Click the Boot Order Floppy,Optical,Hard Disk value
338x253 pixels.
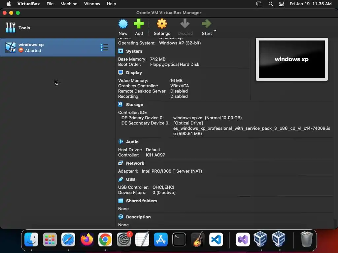point(175,65)
